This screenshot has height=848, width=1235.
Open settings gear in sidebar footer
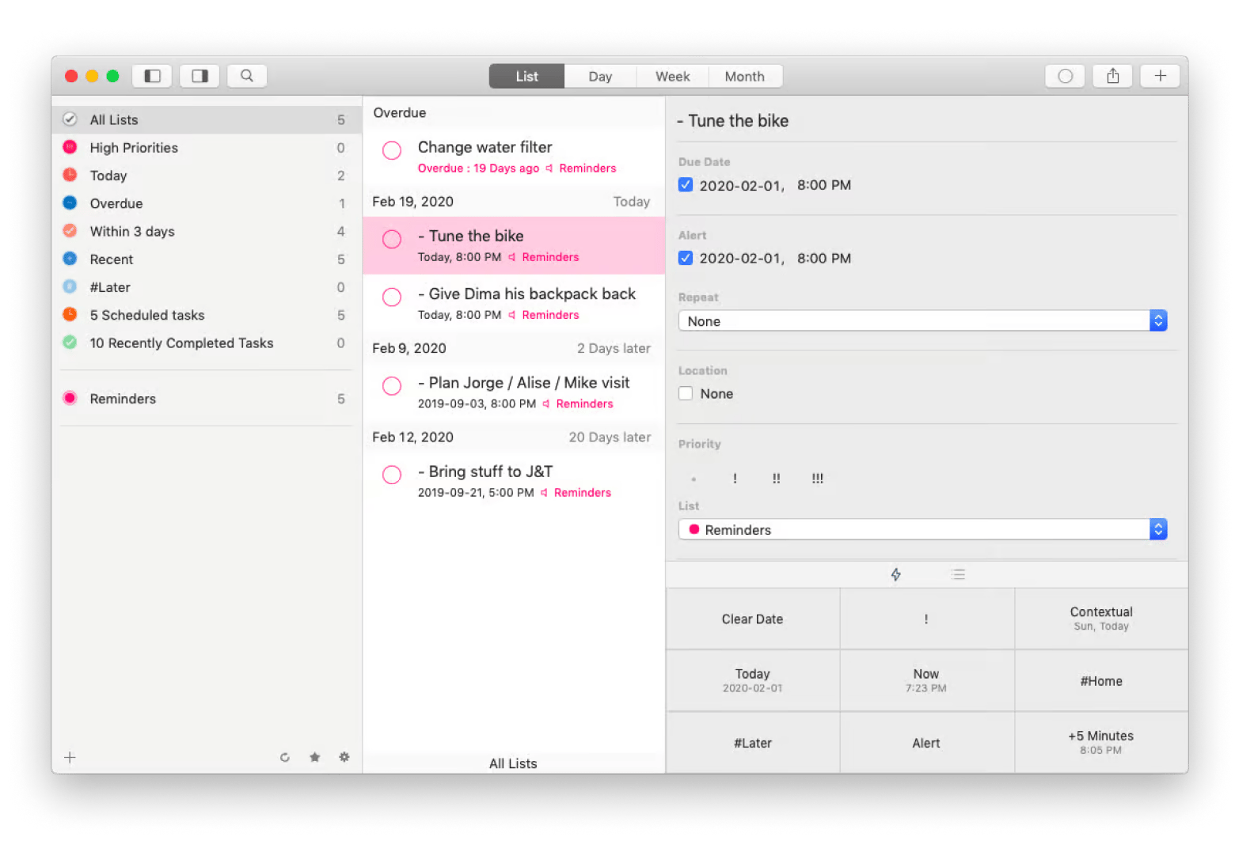coord(344,757)
